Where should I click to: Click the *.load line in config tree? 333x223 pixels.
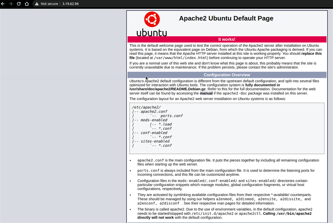pos(165,124)
